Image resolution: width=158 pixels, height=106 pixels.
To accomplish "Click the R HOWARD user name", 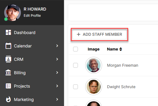I will [35, 9].
